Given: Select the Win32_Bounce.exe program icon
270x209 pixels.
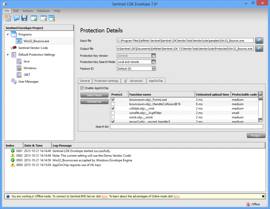Looking at the screenshot, I should pos(19,41).
